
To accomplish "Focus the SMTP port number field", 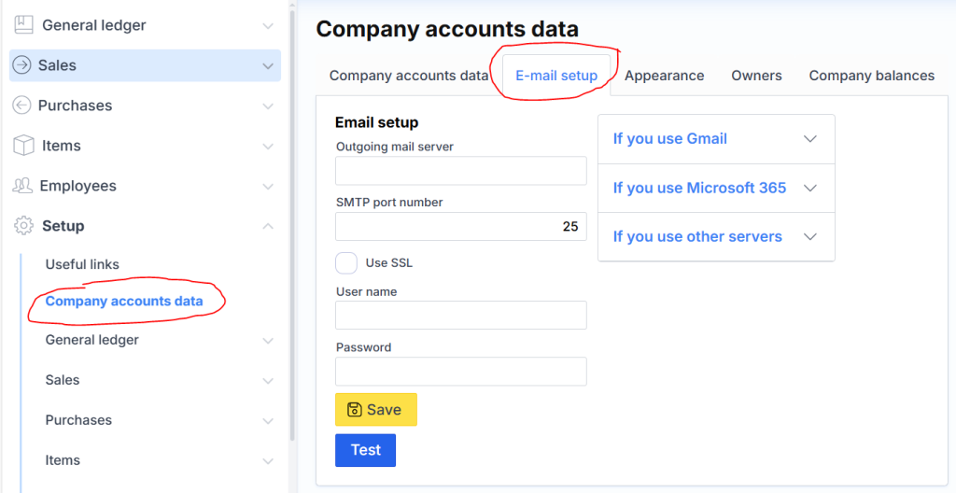I will point(460,226).
